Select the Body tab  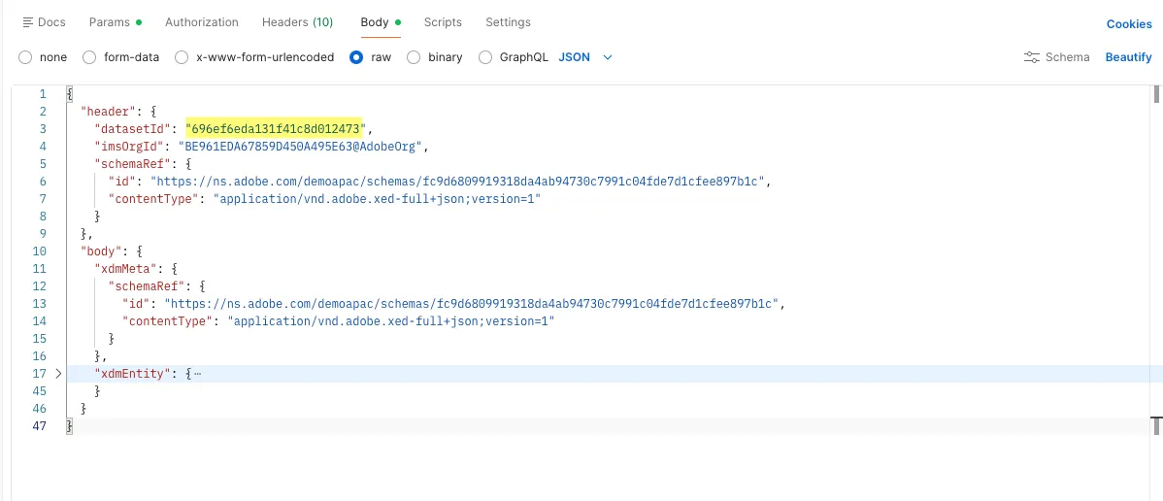(x=381, y=22)
